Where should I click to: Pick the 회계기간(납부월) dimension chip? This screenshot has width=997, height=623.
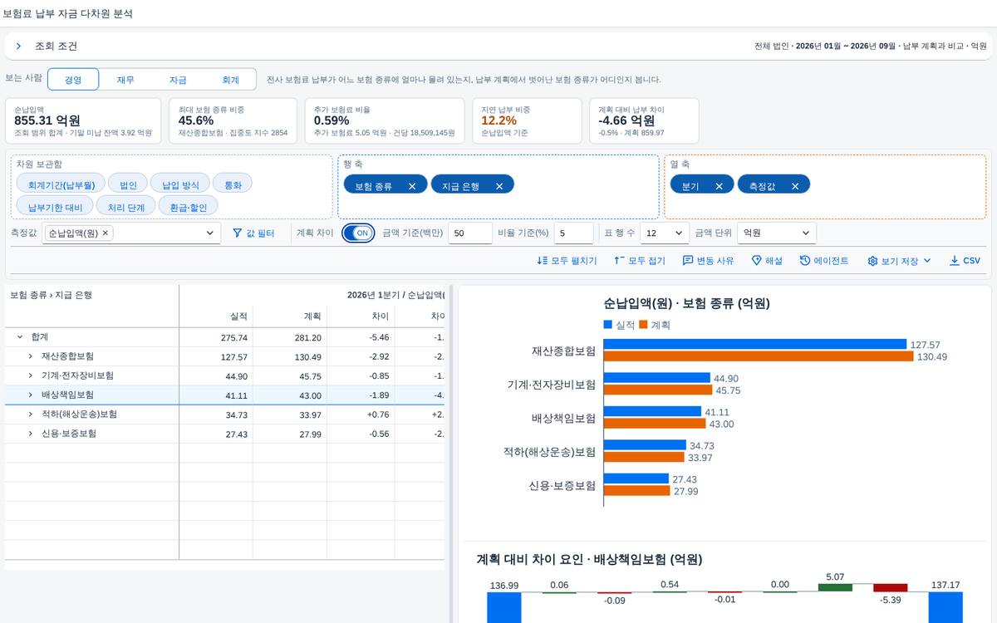(x=61, y=184)
